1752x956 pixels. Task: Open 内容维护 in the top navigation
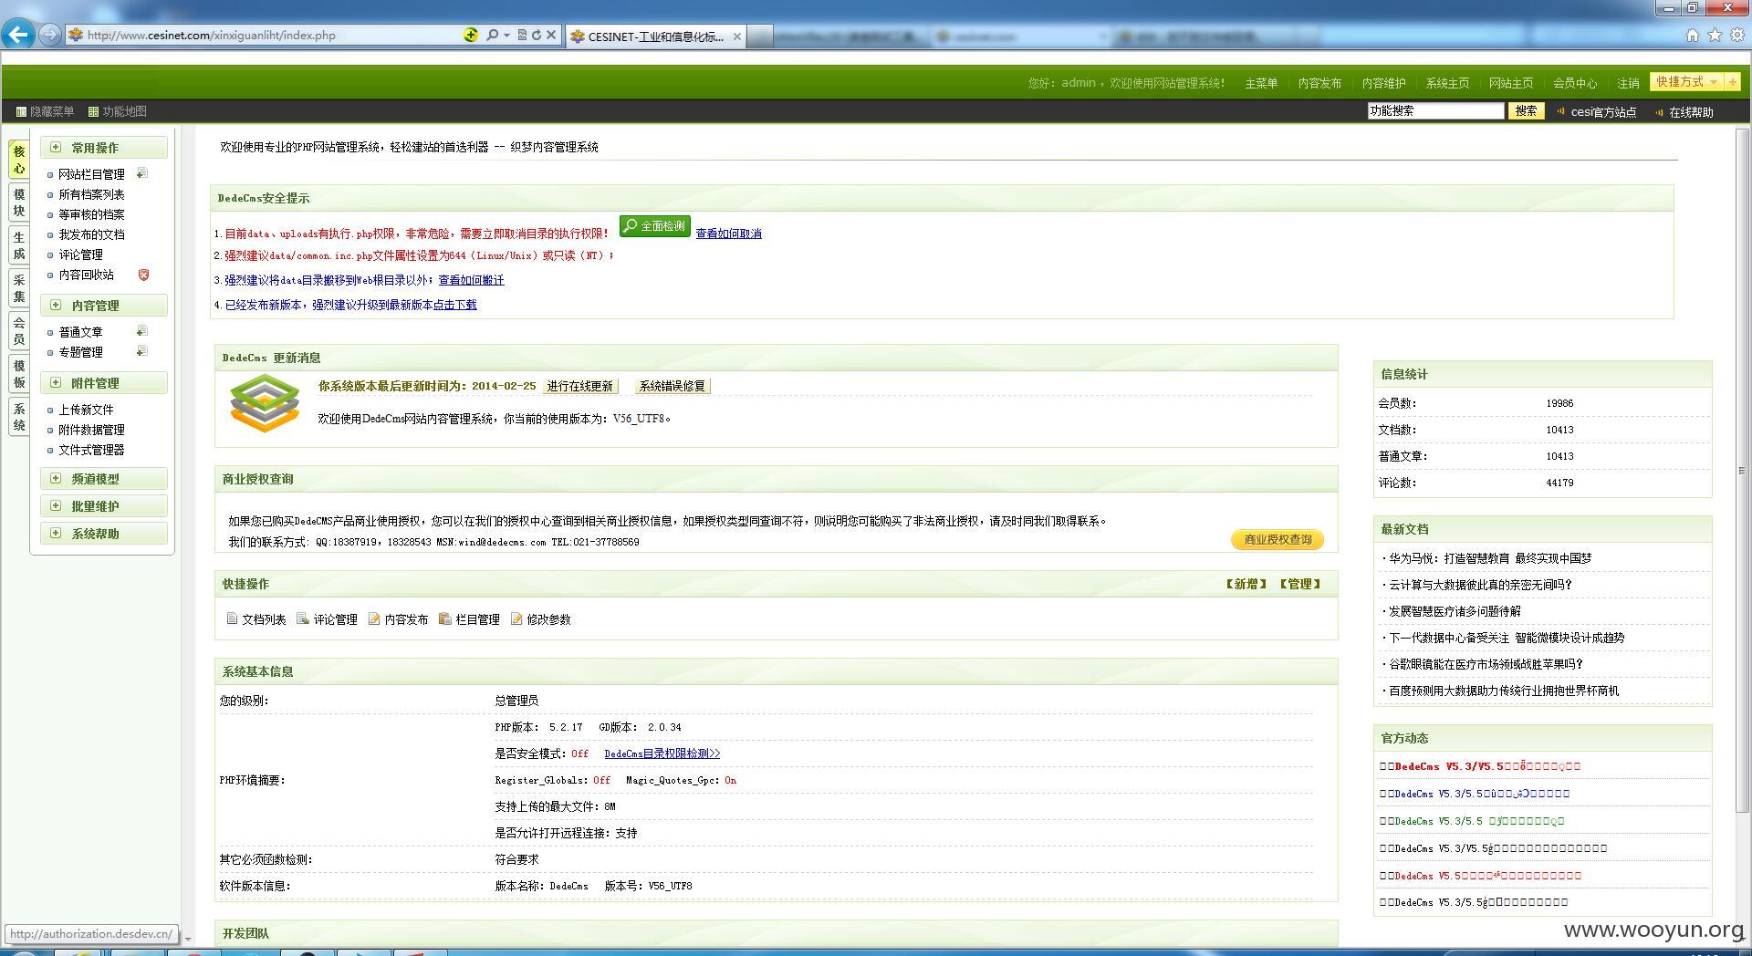[x=1383, y=83]
